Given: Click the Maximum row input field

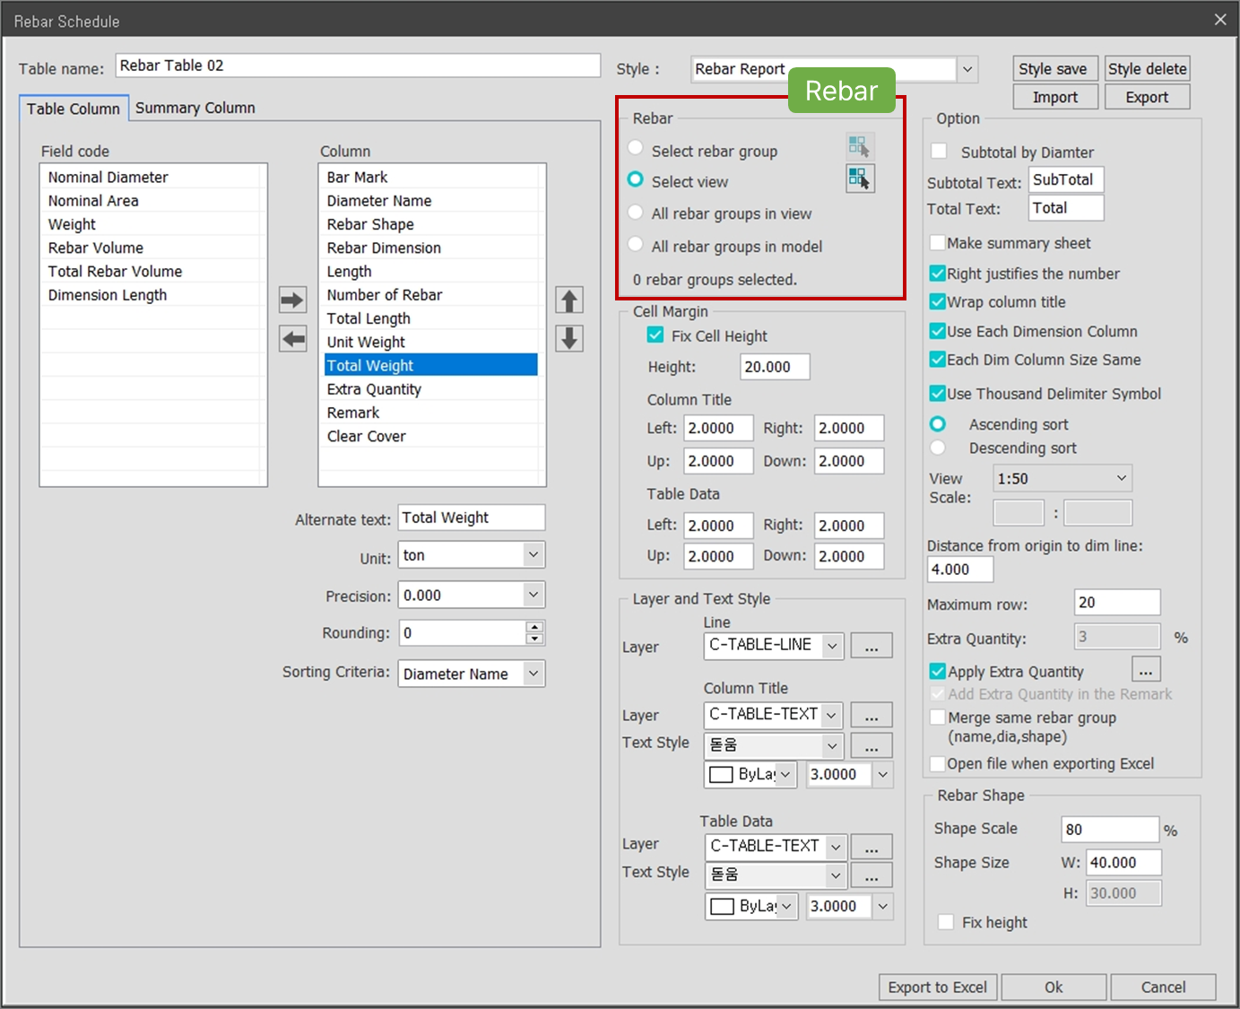Looking at the screenshot, I should point(1117,603).
